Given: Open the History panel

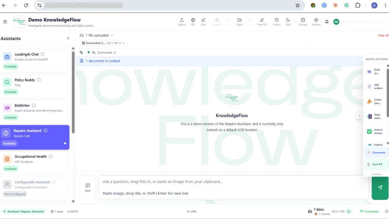Looking at the screenshot, I should click(x=277, y=22).
